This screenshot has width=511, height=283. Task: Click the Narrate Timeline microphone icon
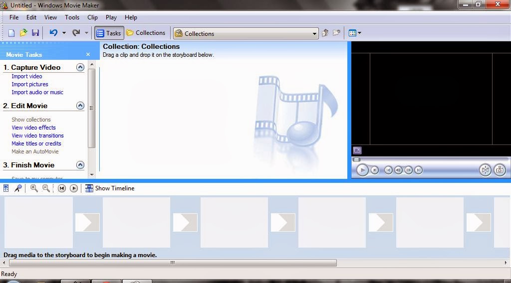18,188
